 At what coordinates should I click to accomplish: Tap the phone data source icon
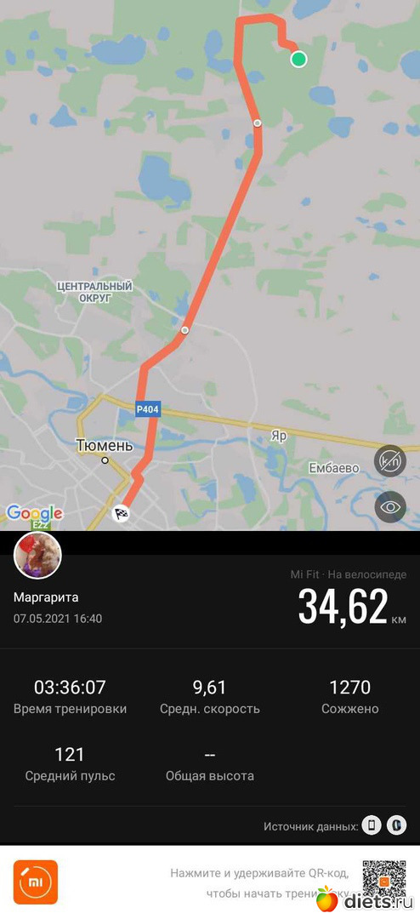[372, 825]
